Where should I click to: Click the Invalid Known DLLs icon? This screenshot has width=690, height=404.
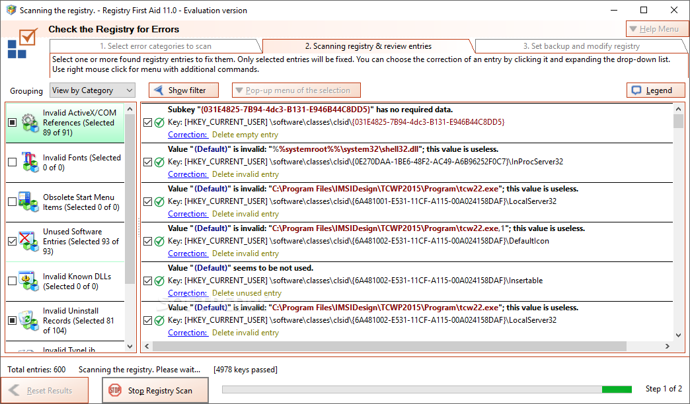coord(28,281)
